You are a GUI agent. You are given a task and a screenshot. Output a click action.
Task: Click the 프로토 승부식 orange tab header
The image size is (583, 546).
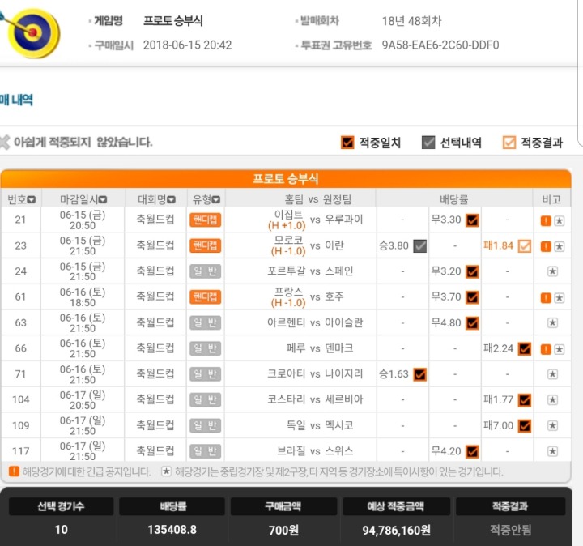[286, 179]
